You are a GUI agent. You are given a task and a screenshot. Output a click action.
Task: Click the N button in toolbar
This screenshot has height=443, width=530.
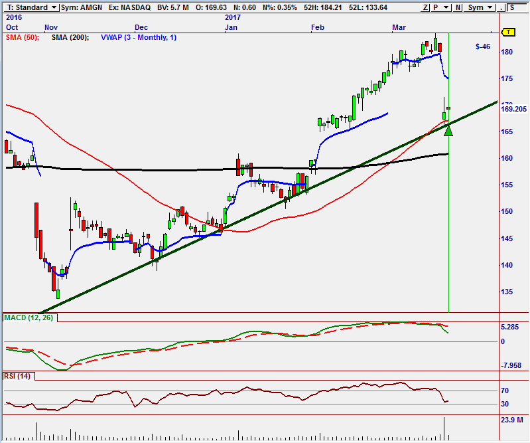(x=458, y=7)
